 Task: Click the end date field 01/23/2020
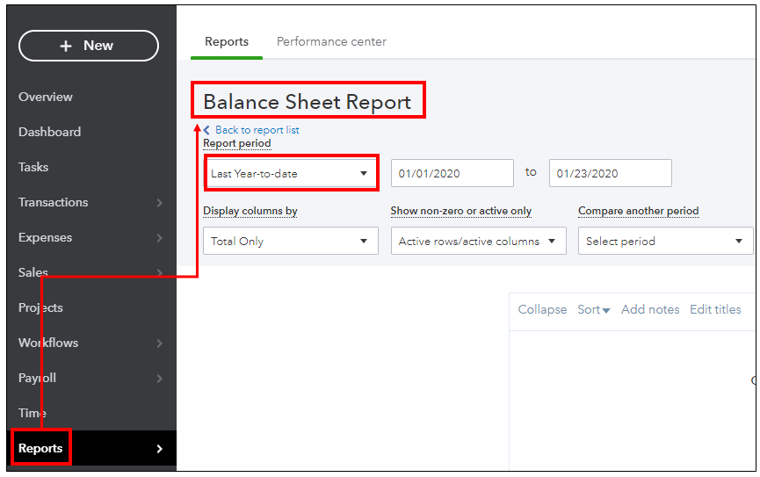[611, 173]
